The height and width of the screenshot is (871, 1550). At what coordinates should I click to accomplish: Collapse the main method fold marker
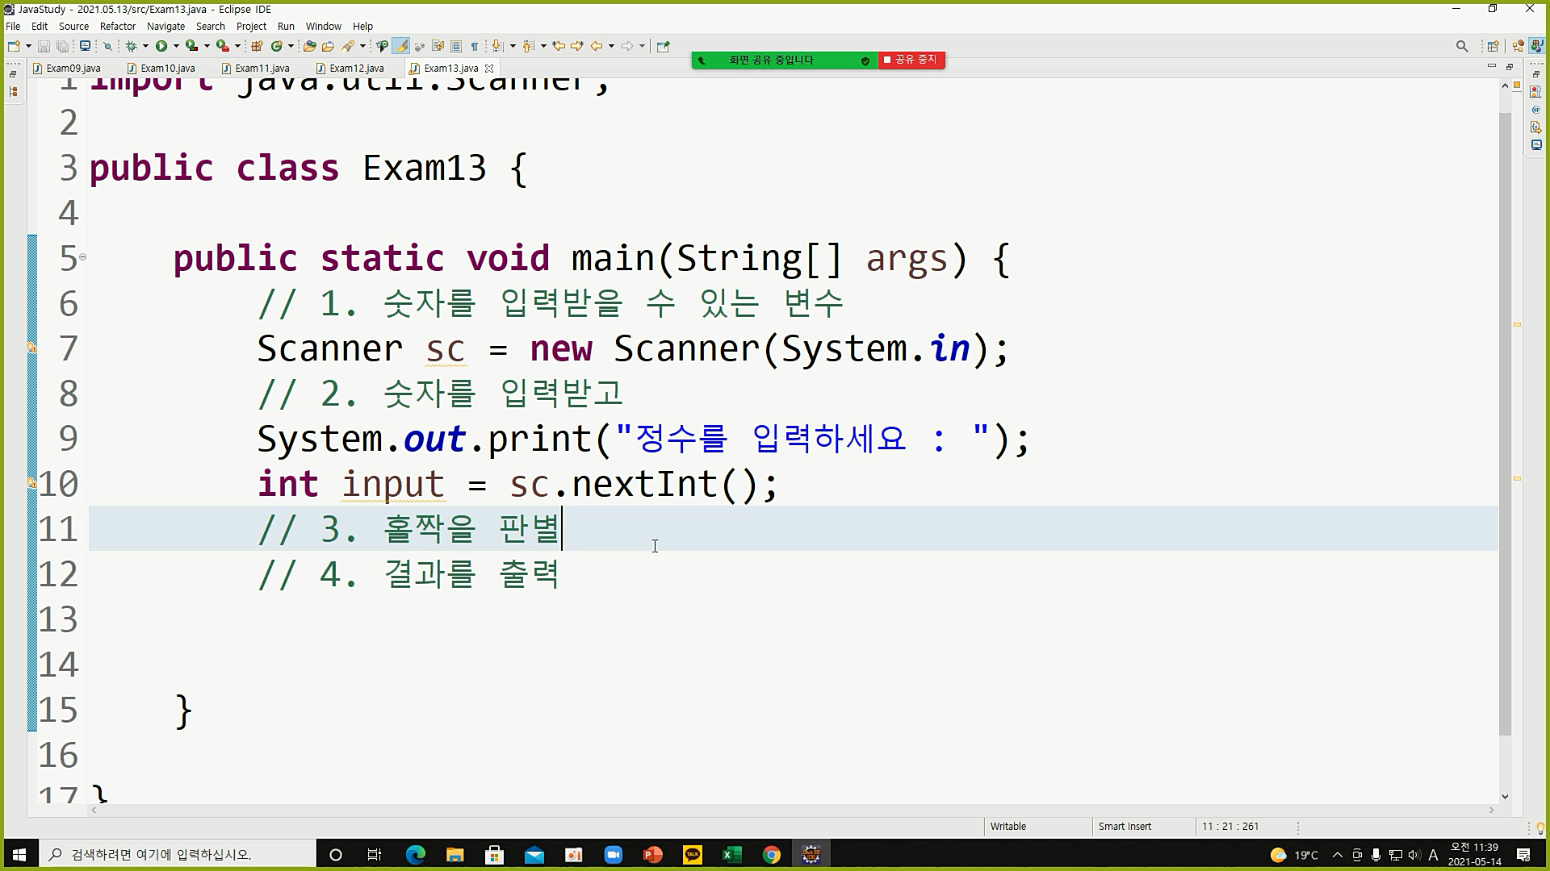(82, 257)
